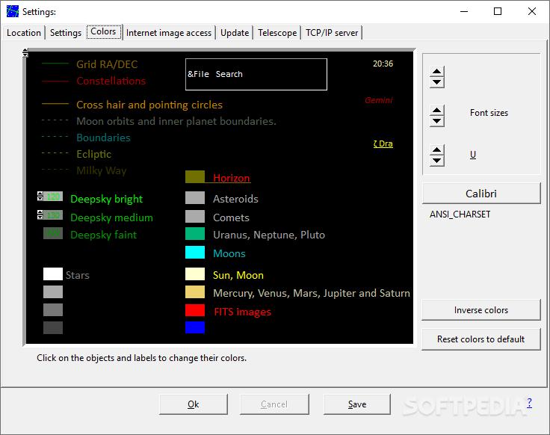Click the Gemini constellation label
Screen dimensions: 550x435
[x=378, y=100]
